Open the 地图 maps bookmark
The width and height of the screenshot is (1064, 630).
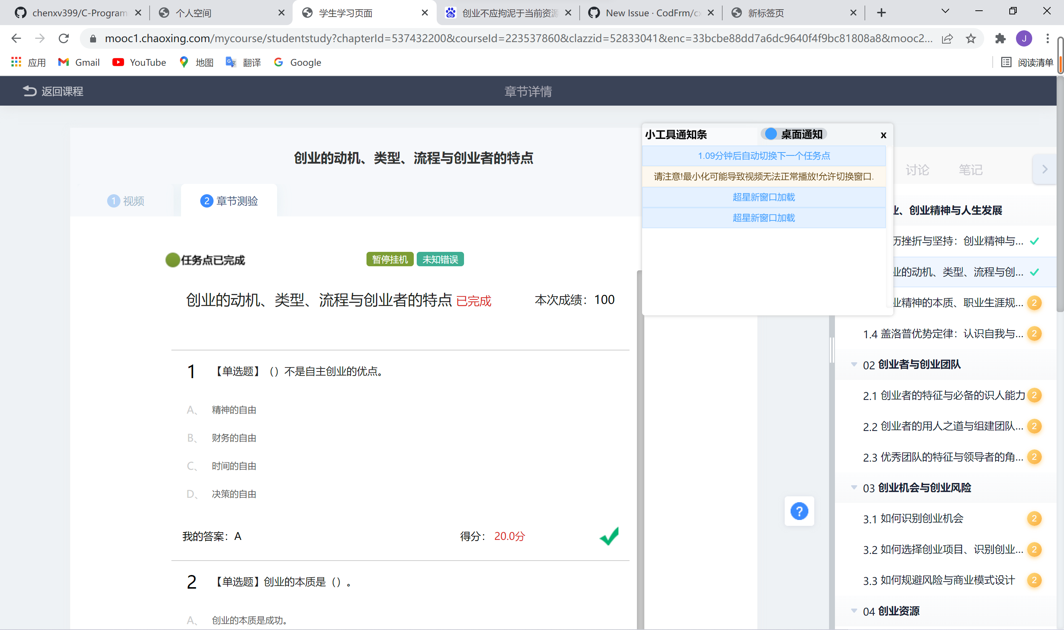click(x=196, y=62)
